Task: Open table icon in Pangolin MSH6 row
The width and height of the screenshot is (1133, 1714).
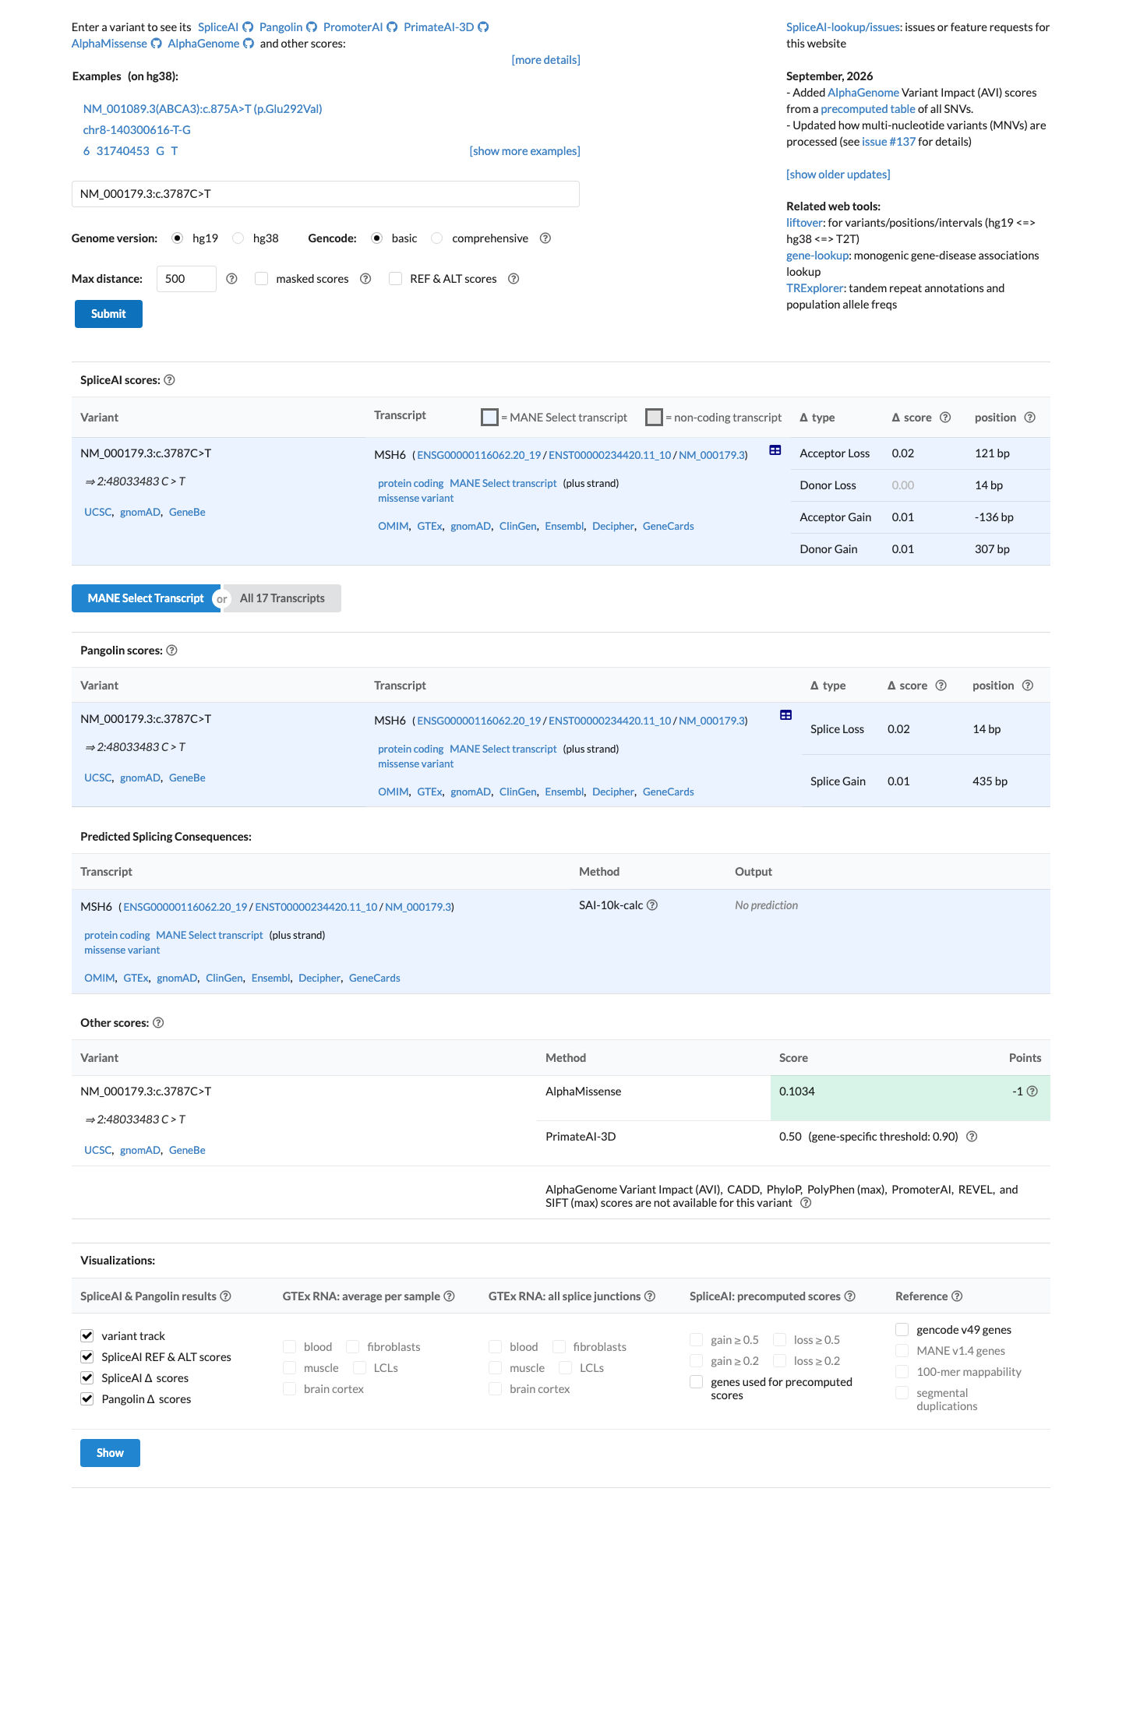Action: point(786,715)
